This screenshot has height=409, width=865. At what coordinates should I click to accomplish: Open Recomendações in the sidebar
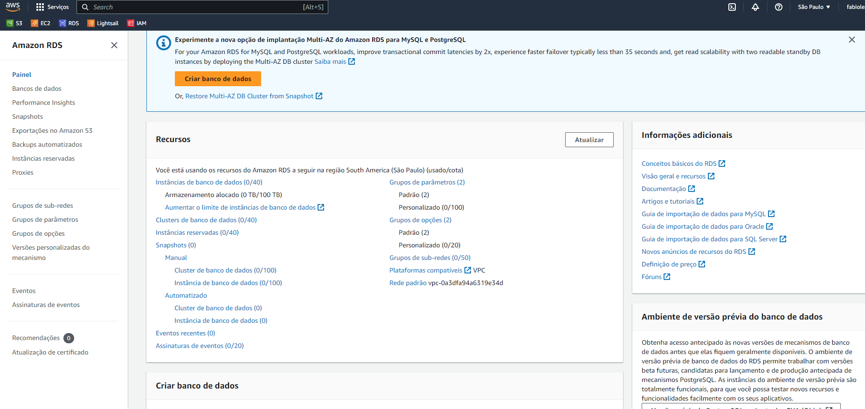point(36,338)
